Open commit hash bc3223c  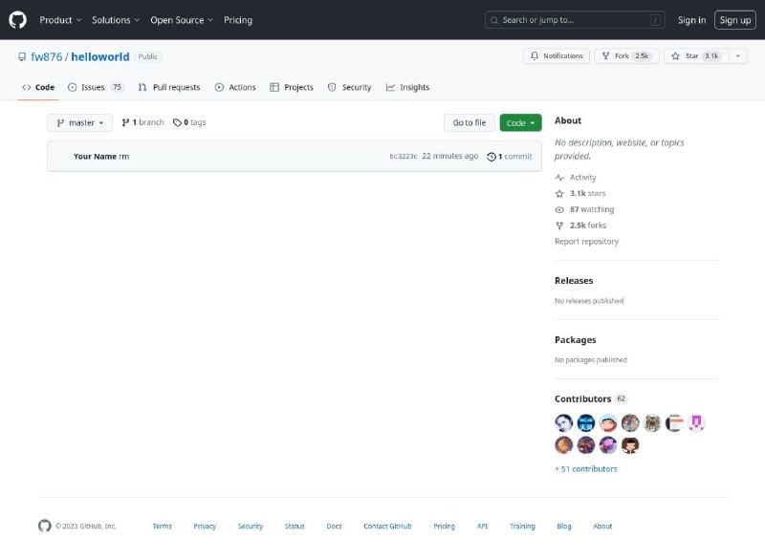[x=403, y=157]
